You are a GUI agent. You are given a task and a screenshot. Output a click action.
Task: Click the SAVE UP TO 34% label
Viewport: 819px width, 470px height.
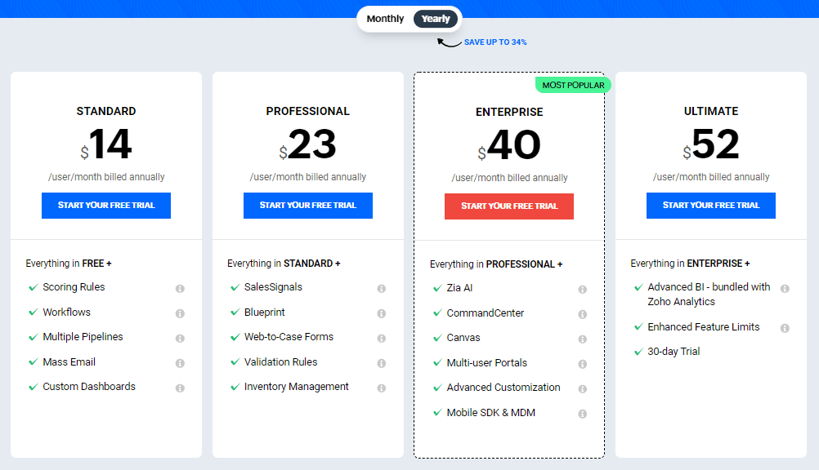pyautogui.click(x=495, y=42)
